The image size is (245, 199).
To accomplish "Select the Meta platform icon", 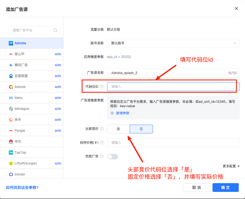I will point(11,98).
